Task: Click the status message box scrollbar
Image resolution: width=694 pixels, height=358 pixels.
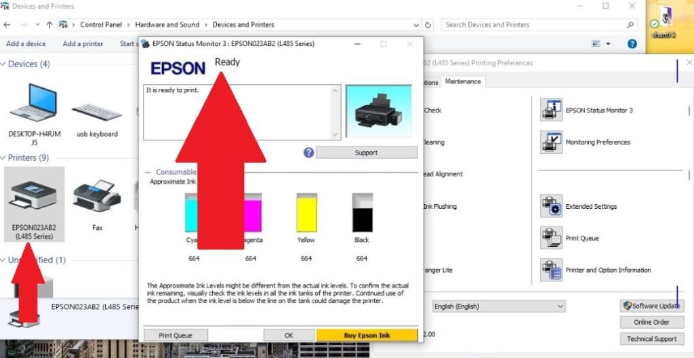Action: pyautogui.click(x=335, y=112)
